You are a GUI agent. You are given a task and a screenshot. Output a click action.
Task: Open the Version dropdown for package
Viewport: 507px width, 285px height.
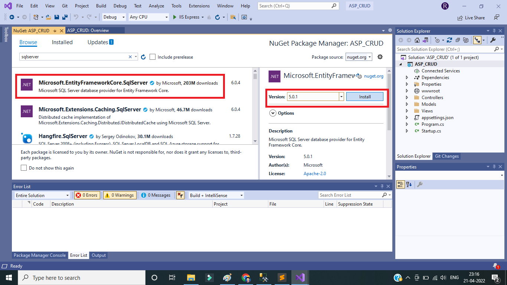341,96
